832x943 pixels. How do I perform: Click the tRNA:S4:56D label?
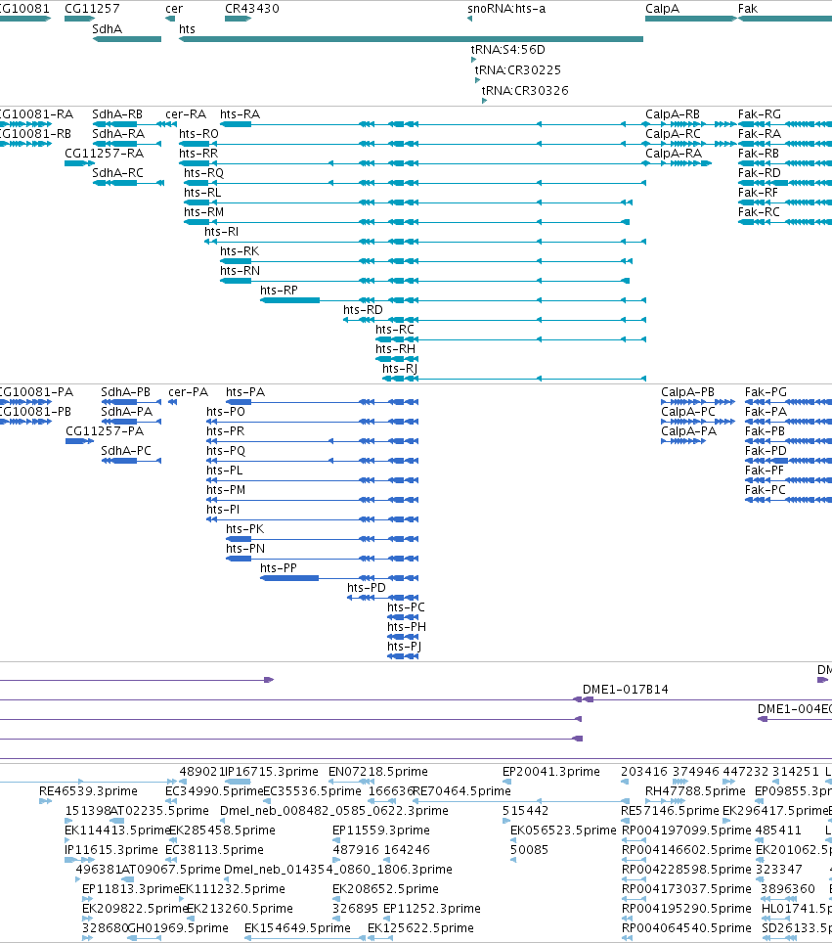[x=508, y=49]
